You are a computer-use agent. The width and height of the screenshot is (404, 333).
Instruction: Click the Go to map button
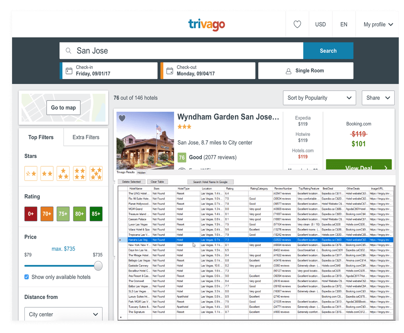point(63,107)
